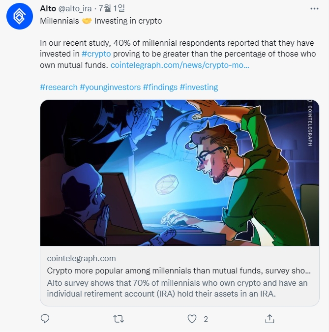Click the #findings hashtag
This screenshot has width=329, height=332.
click(x=160, y=87)
